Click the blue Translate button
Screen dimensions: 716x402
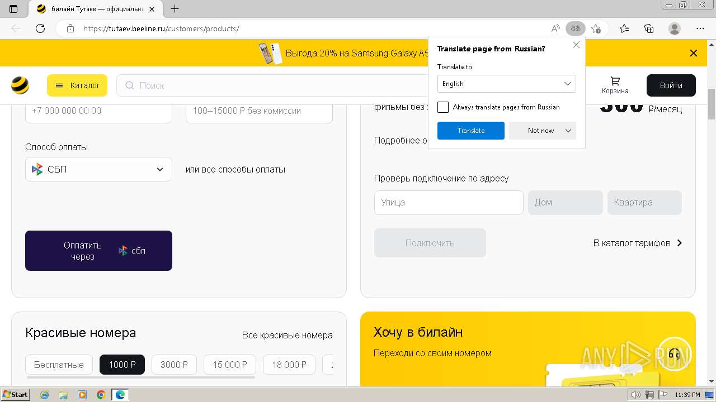471,131
